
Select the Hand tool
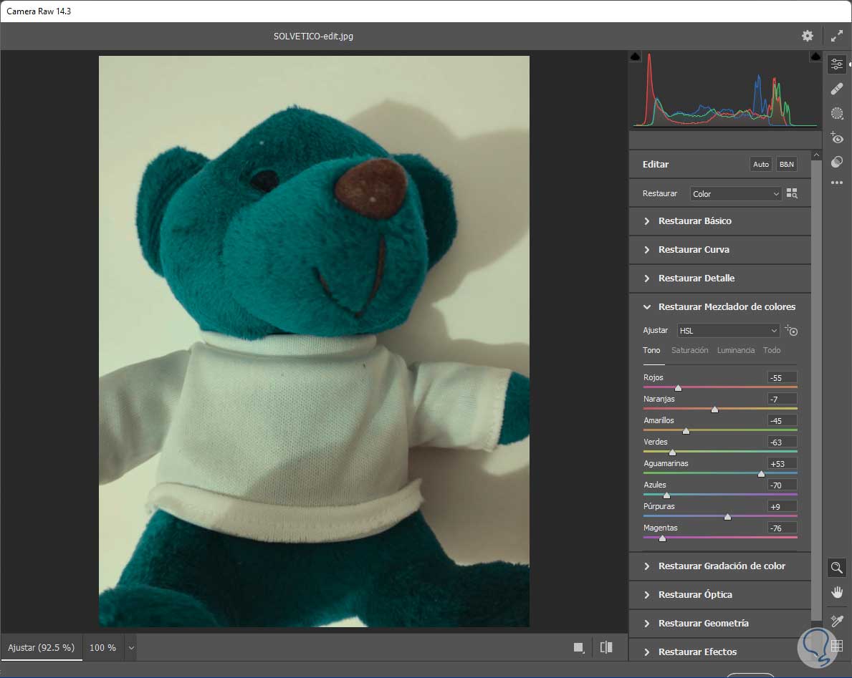click(836, 592)
